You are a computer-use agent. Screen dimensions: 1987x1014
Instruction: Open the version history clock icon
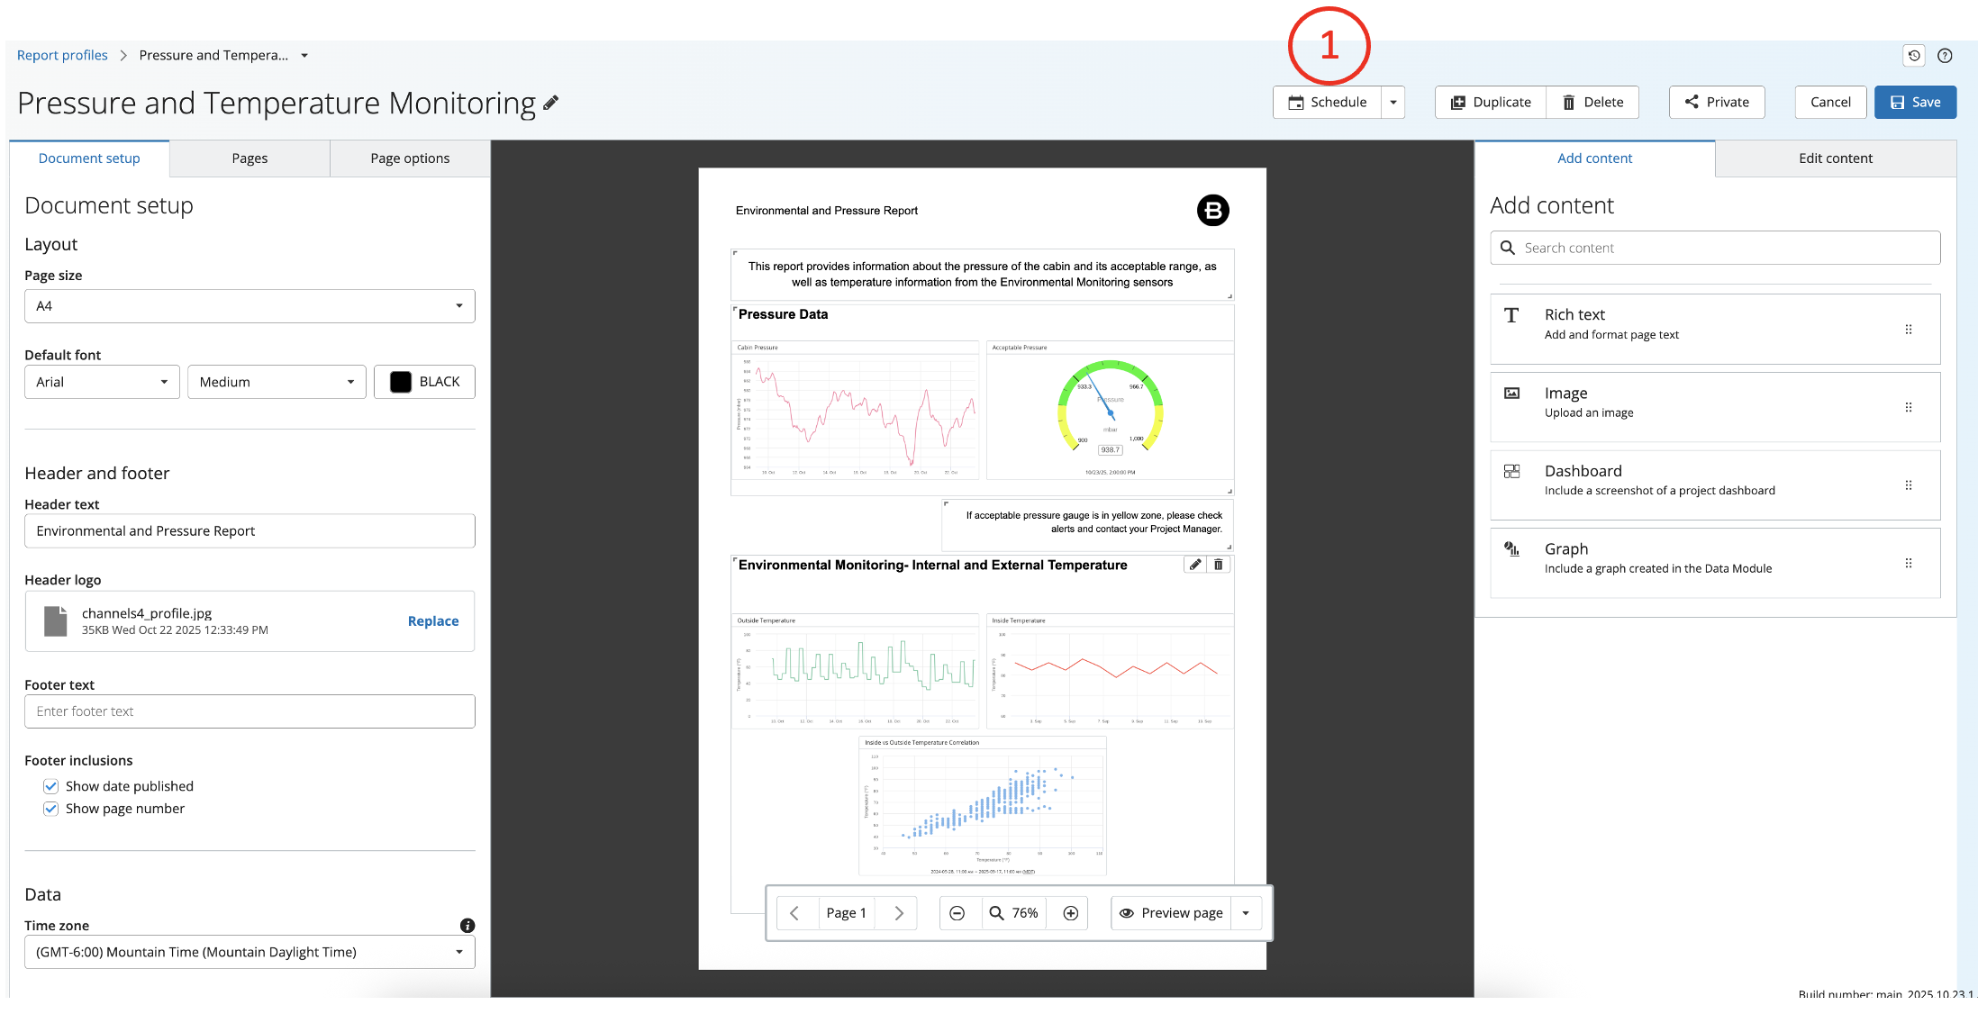coord(1914,56)
